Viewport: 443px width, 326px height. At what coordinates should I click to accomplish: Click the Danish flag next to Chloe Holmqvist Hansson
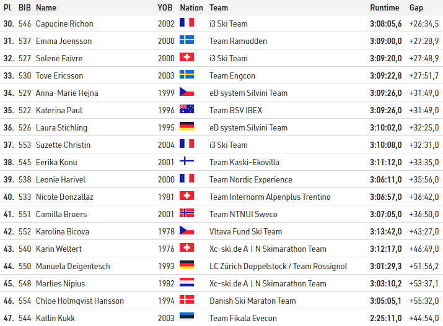pyautogui.click(x=186, y=301)
